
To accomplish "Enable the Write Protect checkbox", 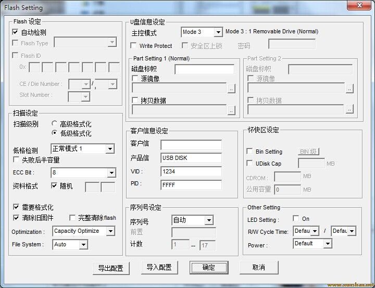I will click(x=134, y=46).
